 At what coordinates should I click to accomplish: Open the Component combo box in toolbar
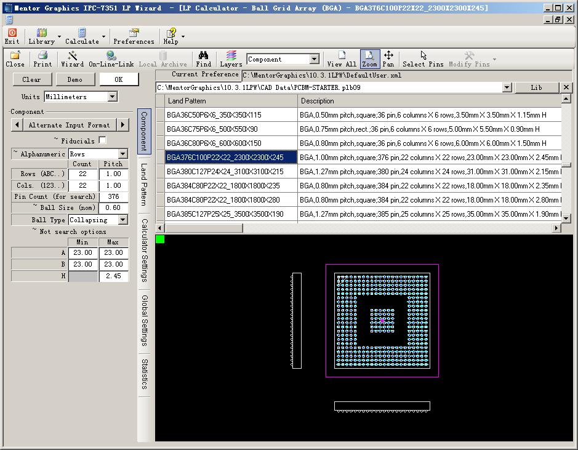[x=283, y=59]
